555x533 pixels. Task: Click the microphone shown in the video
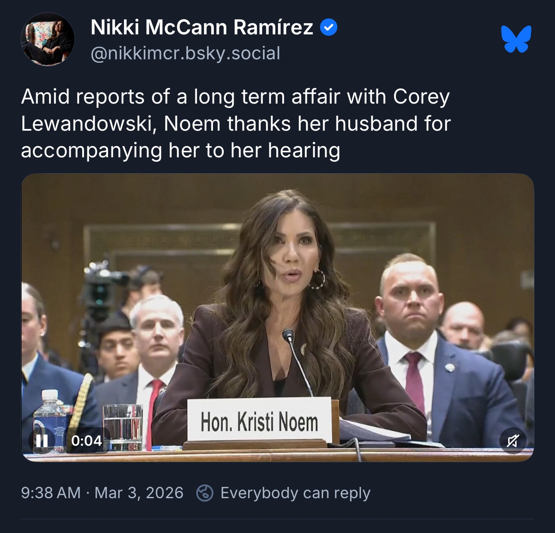click(x=289, y=335)
